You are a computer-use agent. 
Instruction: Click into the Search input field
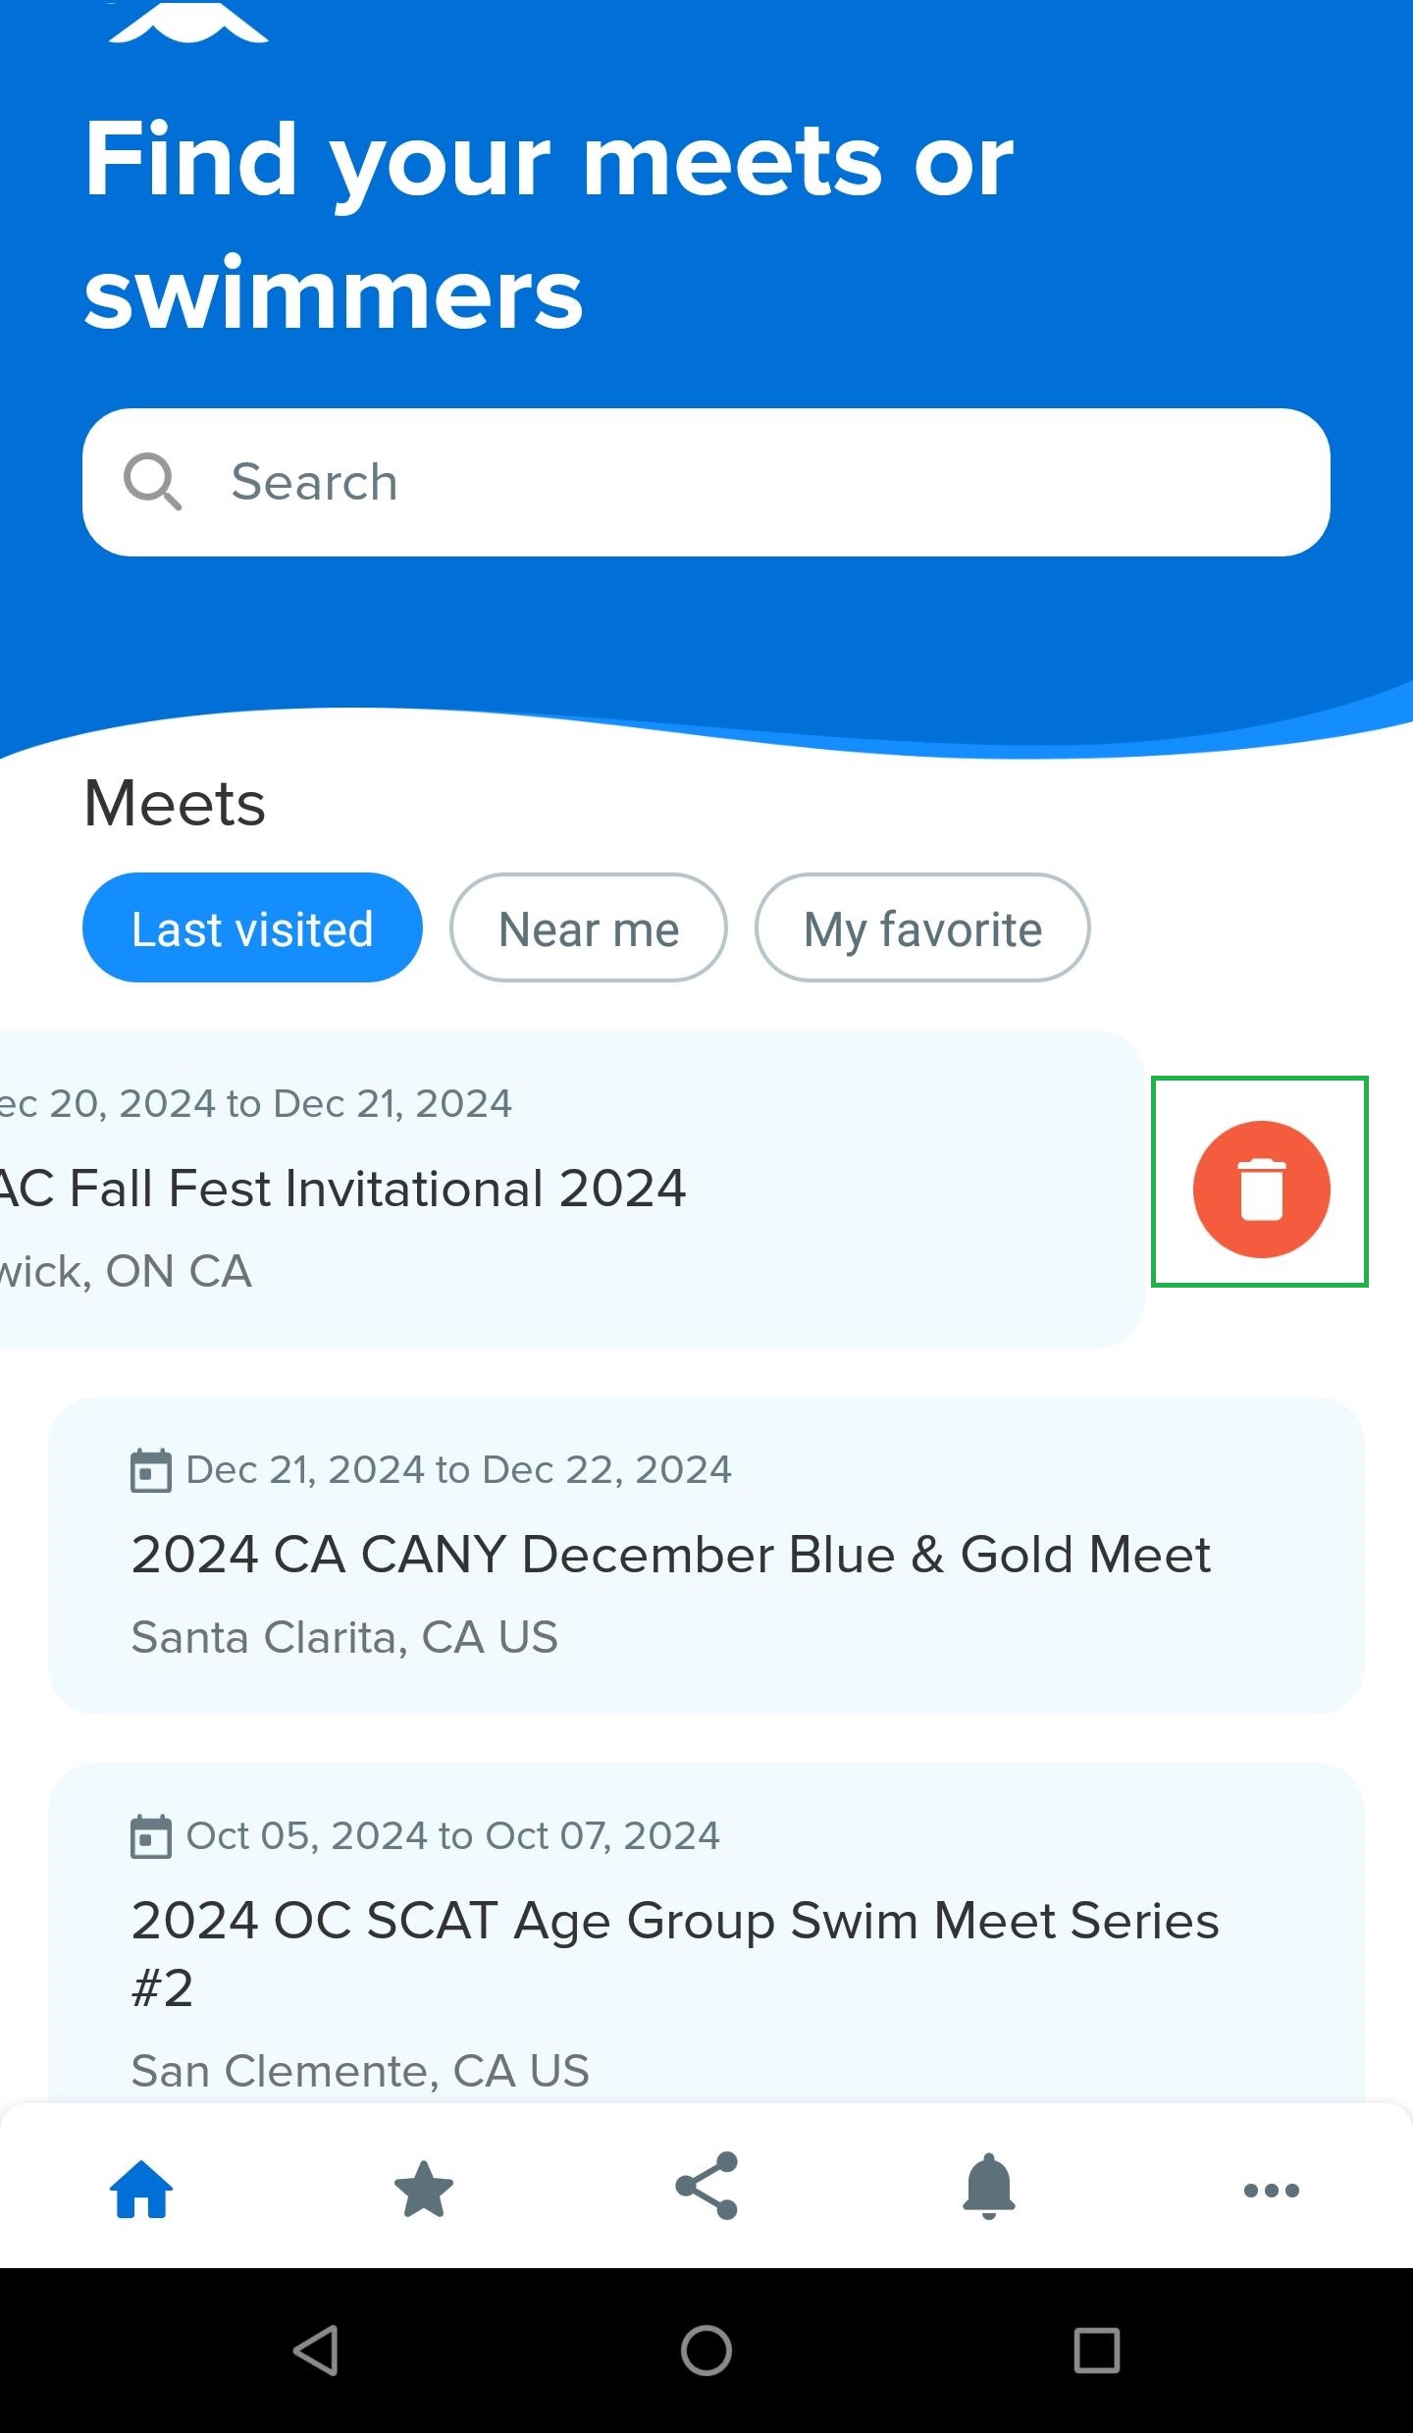pos(746,482)
